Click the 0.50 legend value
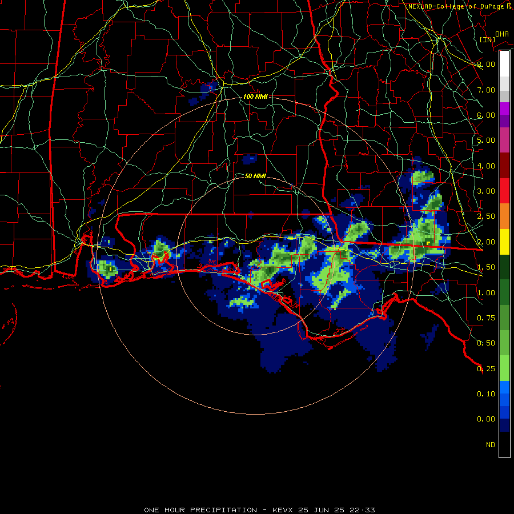 pos(486,343)
